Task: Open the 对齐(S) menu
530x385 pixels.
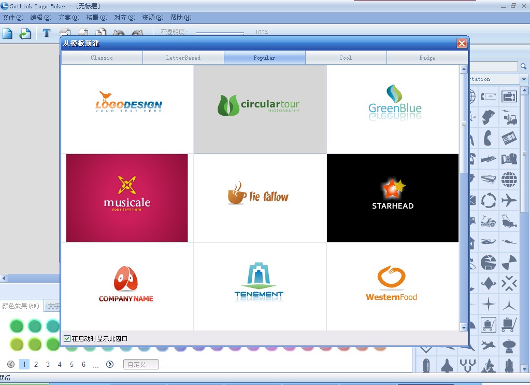Action: tap(125, 18)
